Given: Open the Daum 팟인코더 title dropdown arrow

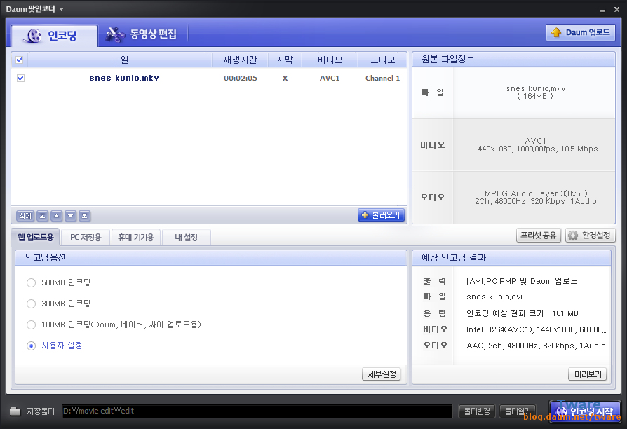Looking at the screenshot, I should pos(61,9).
